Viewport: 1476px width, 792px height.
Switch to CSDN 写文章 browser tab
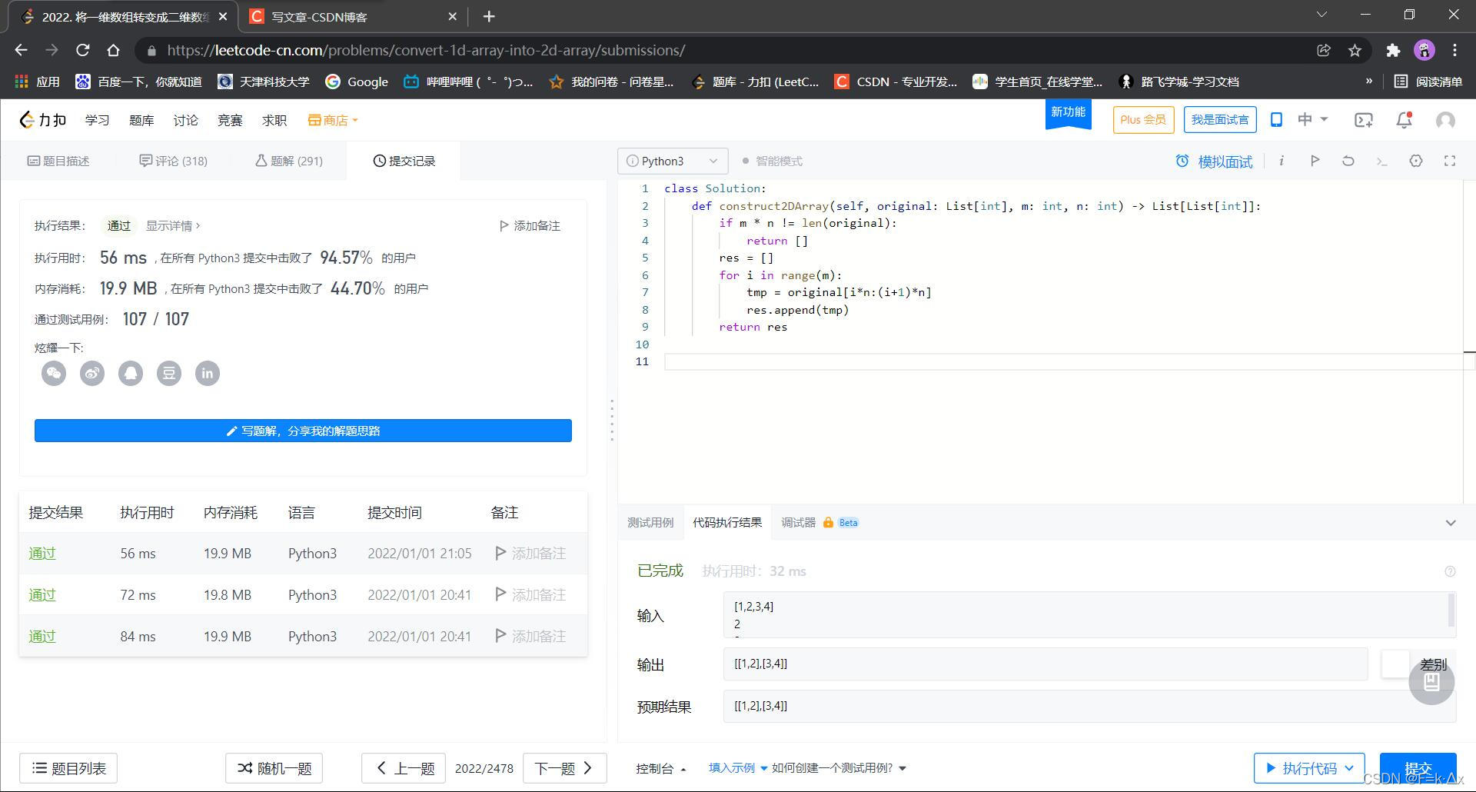tap(354, 16)
